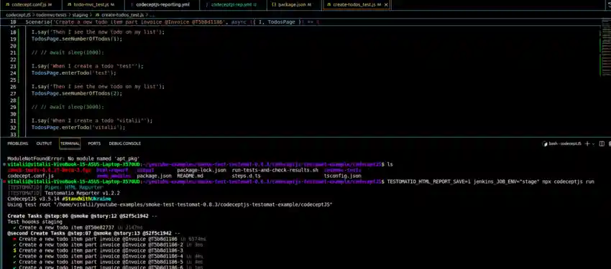Open the PROBLEMS panel tab

[x=17, y=143]
